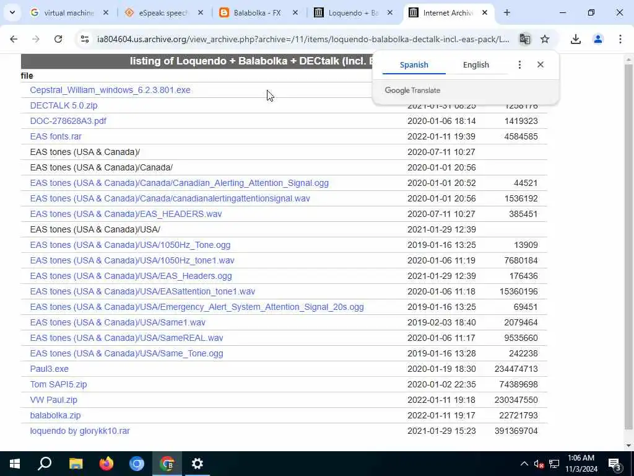
Task: Close the eSpeak tab
Action: tap(200, 13)
